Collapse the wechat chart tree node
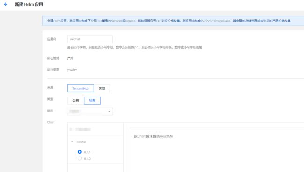The image size is (304, 172). tap(72, 142)
